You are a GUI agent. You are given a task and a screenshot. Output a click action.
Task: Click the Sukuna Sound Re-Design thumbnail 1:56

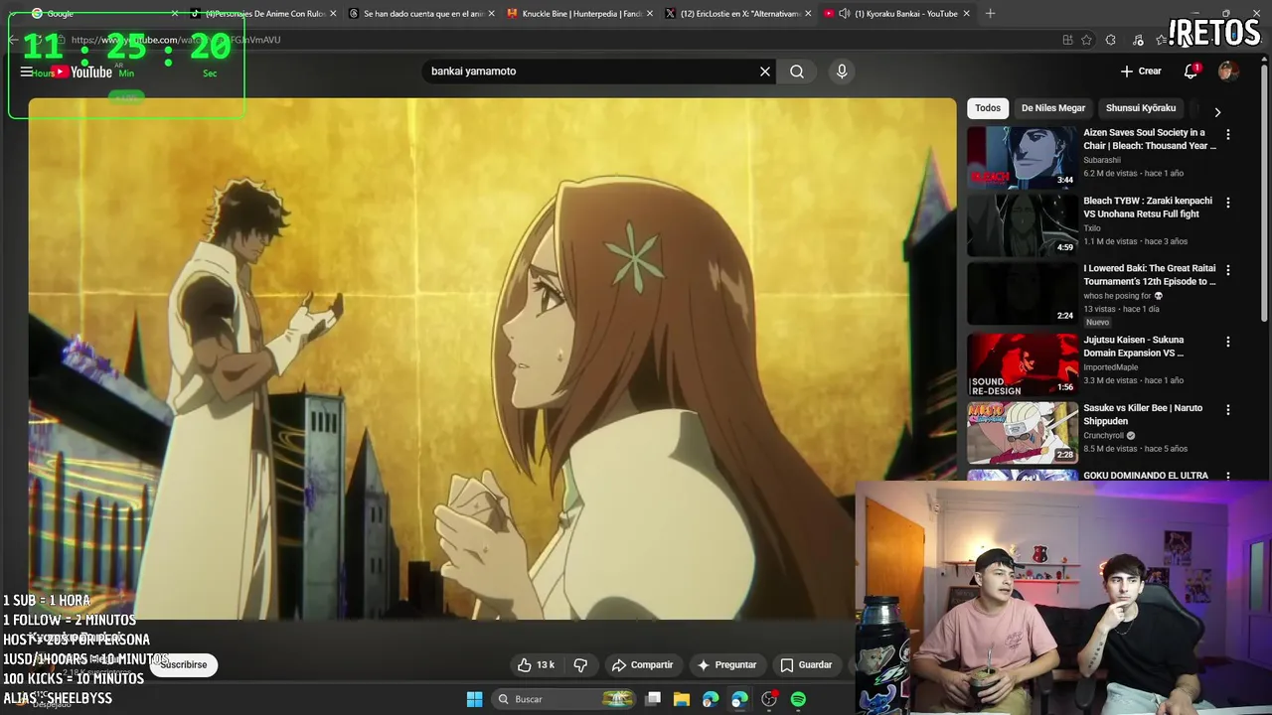(x=1022, y=364)
